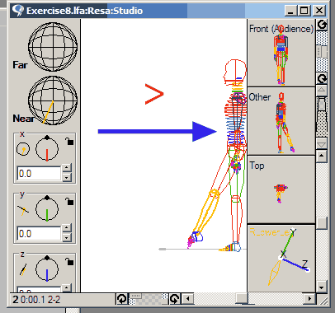Click the Far trackball sphere
This screenshot has height=313, width=335.
pyautogui.click(x=53, y=47)
